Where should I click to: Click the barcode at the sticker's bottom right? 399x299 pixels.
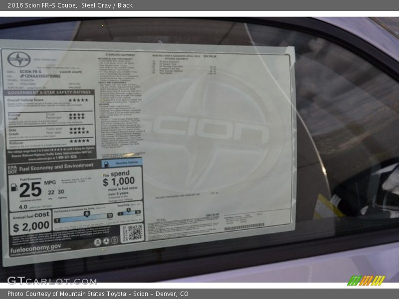244,226
